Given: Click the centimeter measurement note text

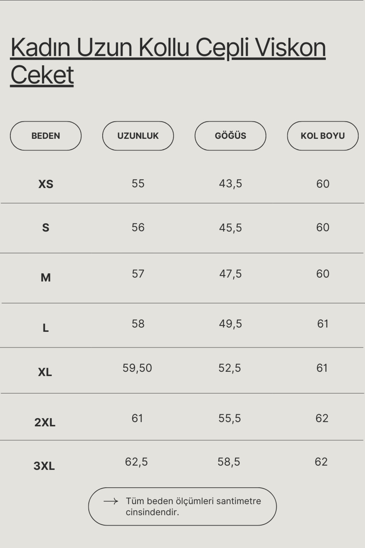Looking at the screenshot, I should (x=193, y=507).
